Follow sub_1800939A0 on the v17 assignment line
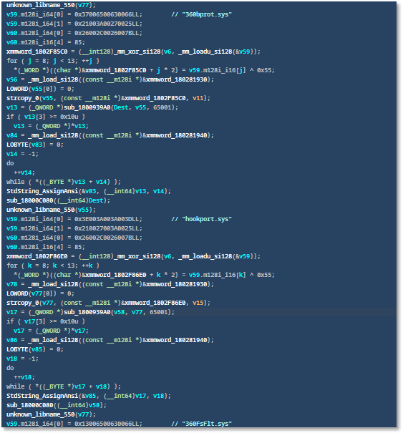 (87, 312)
